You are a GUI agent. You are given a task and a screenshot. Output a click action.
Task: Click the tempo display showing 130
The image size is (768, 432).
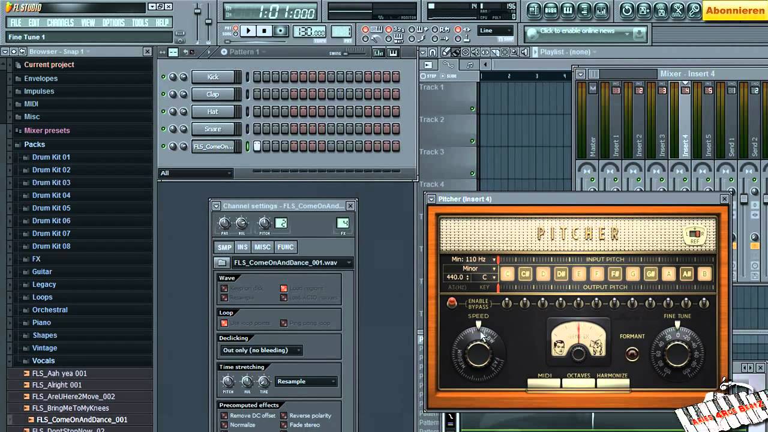coord(310,32)
